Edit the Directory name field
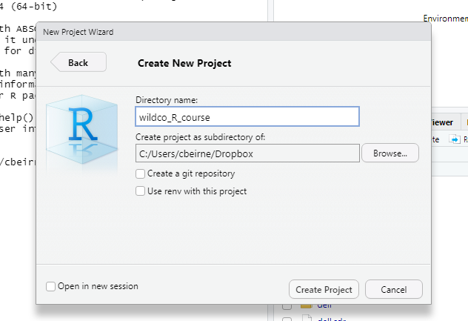468x321 pixels. (x=247, y=117)
